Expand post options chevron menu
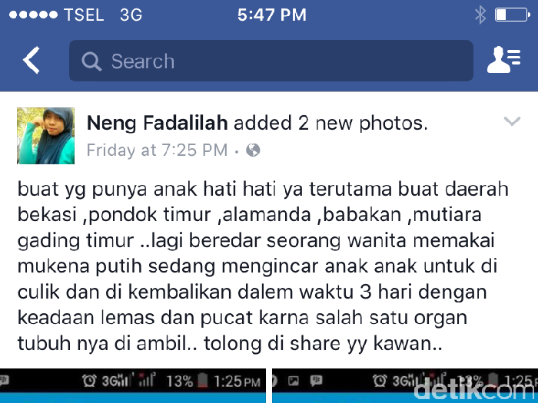538x403 pixels. coord(512,121)
